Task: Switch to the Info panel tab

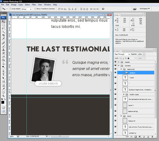Action: (x=117, y=15)
